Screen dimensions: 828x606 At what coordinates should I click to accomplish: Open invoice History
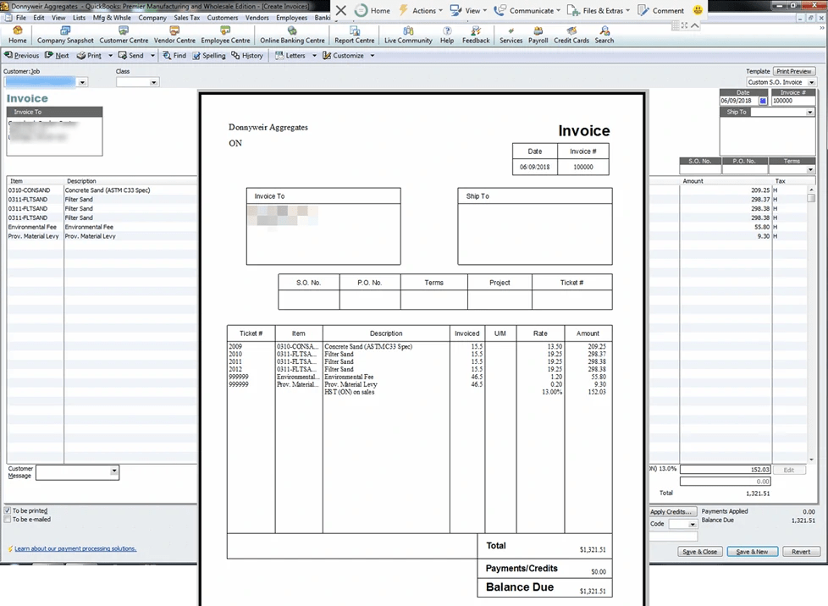tap(247, 55)
